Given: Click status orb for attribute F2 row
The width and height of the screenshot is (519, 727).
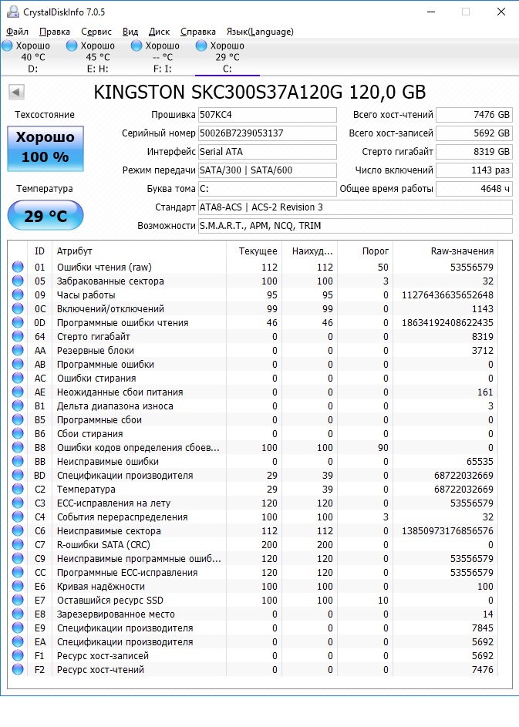Looking at the screenshot, I should [18, 669].
